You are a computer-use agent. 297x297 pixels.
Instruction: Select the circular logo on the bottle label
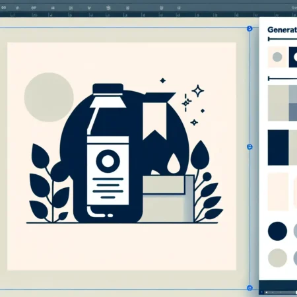(x=108, y=161)
